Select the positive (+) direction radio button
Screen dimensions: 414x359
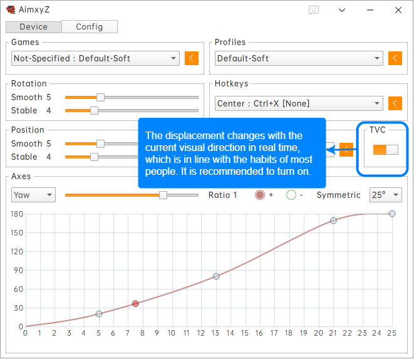click(260, 195)
